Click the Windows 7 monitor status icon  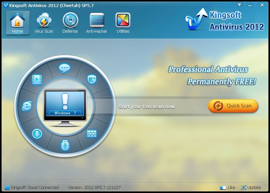tap(65, 108)
